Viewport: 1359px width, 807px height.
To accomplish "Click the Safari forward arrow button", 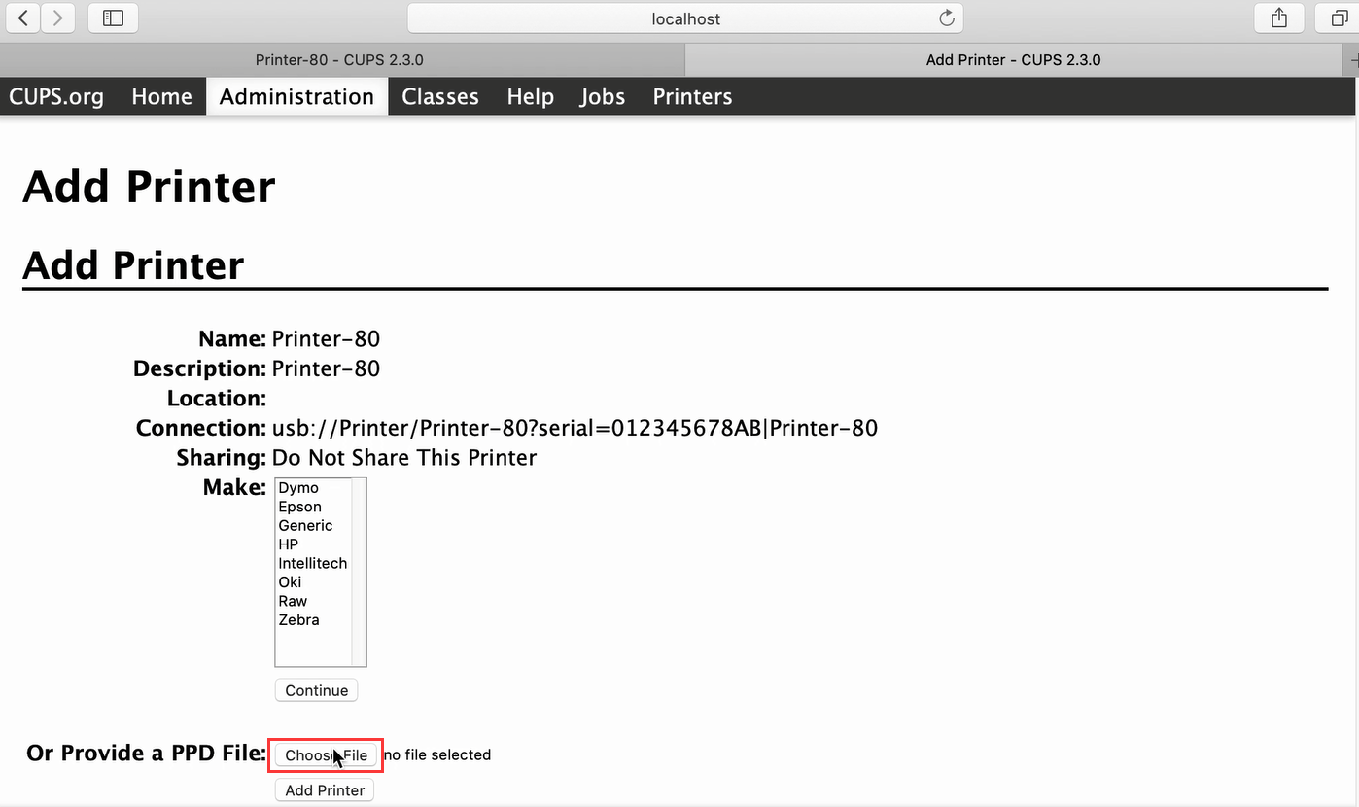I will (x=58, y=18).
